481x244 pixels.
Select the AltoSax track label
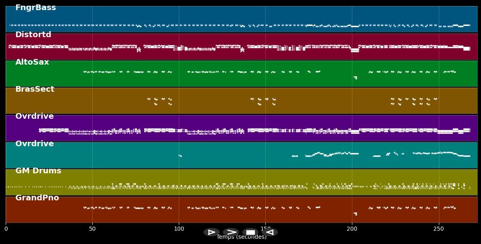pyautogui.click(x=32, y=62)
